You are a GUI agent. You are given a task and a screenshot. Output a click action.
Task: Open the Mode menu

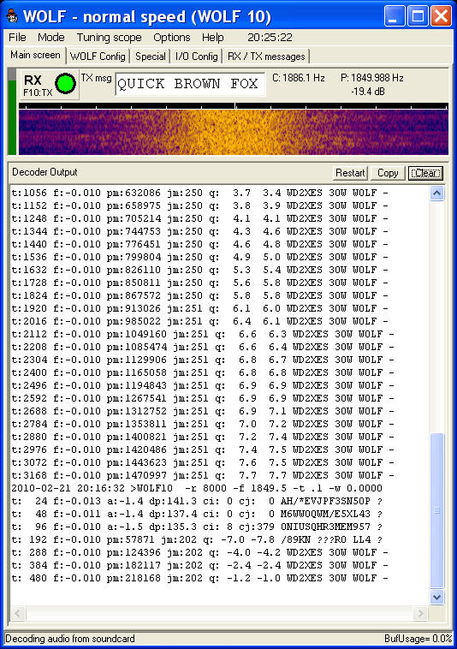50,38
